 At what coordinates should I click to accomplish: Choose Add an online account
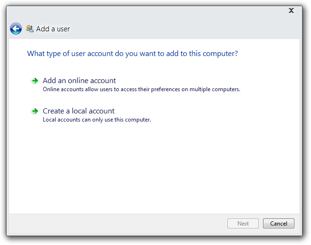(x=79, y=81)
